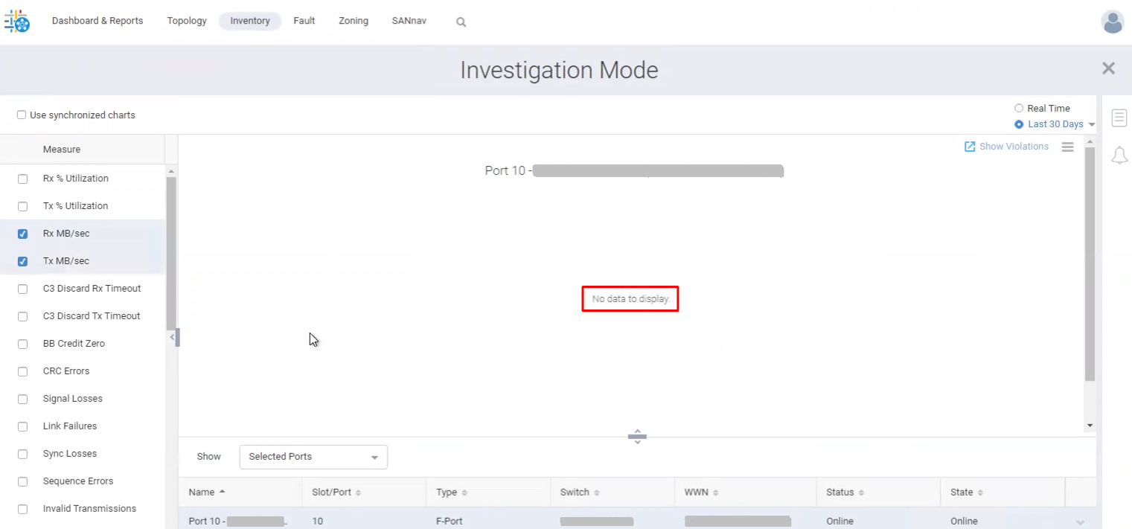Enable Use synchronized charts checkbox
1132x529 pixels.
tap(22, 115)
